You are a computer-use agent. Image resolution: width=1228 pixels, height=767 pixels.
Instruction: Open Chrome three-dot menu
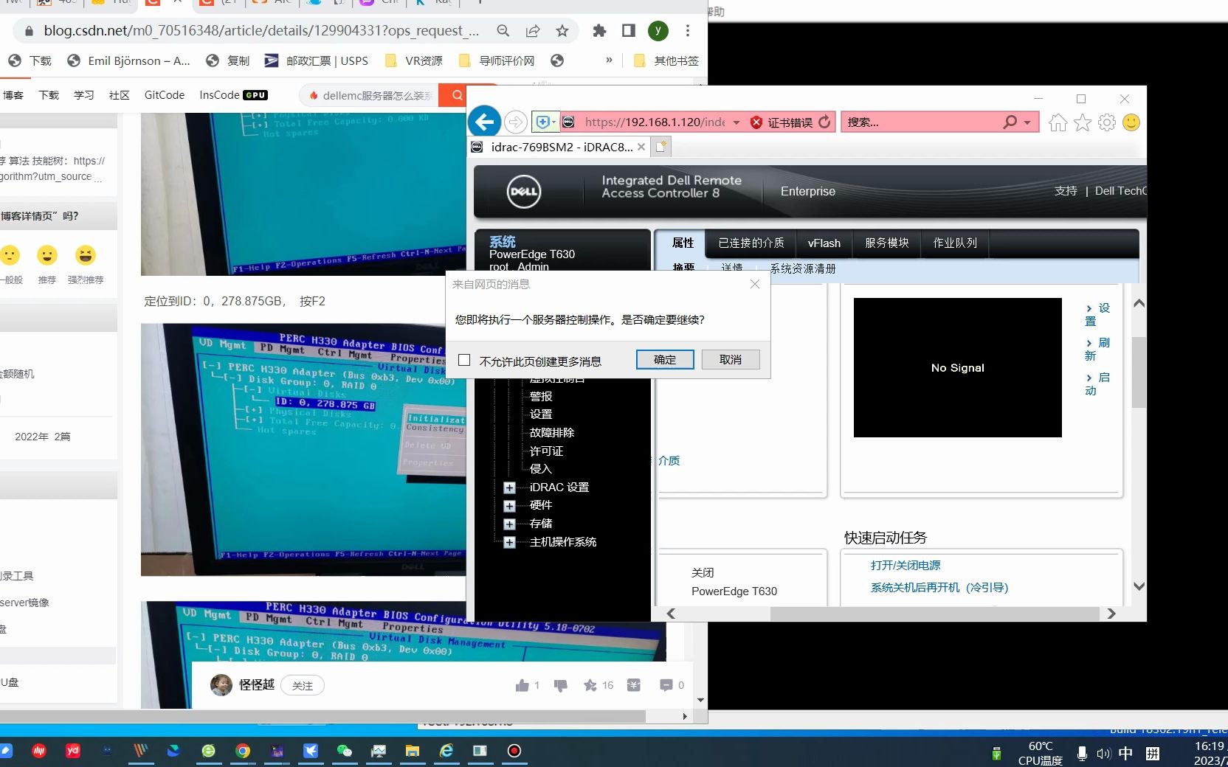688,30
